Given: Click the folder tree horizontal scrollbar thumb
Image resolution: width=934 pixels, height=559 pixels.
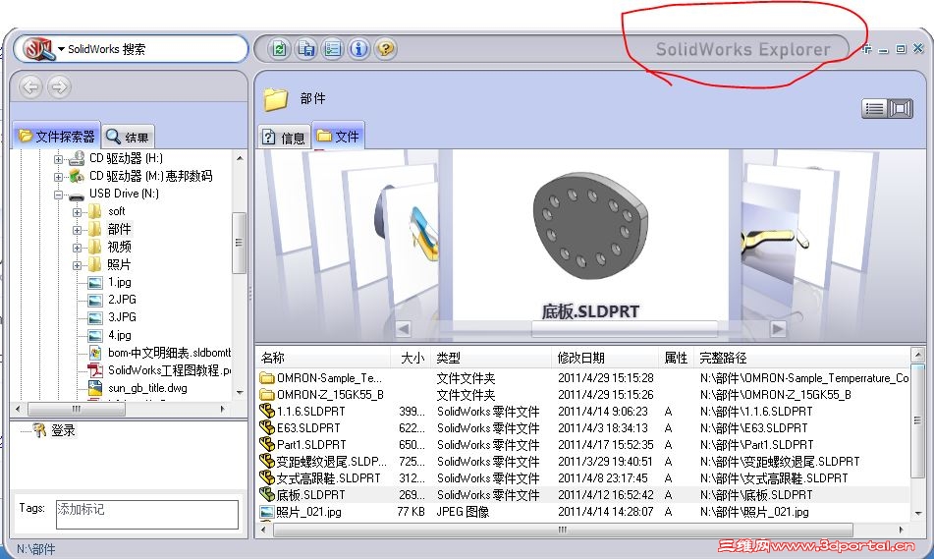Looking at the screenshot, I should pyautogui.click(x=77, y=409).
